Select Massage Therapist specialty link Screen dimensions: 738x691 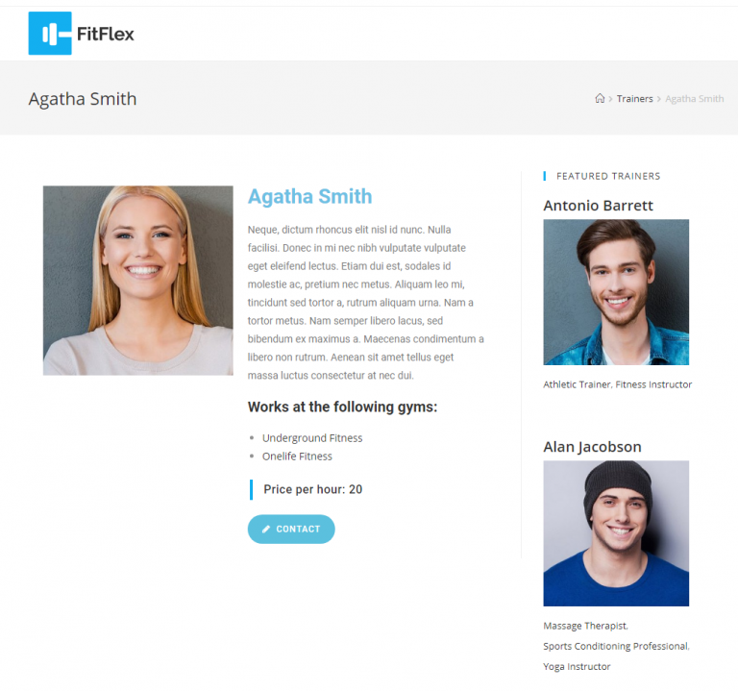[585, 626]
